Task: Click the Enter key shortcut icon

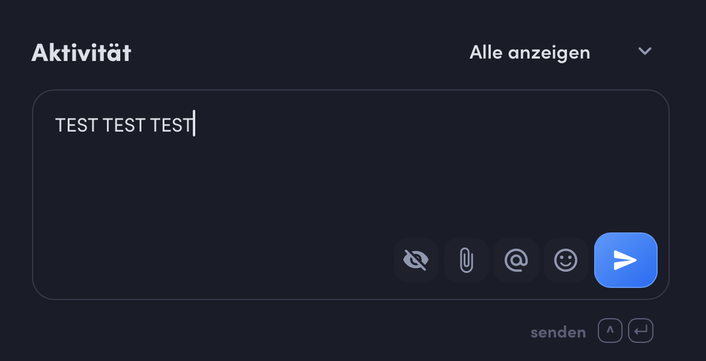Action: [x=640, y=330]
